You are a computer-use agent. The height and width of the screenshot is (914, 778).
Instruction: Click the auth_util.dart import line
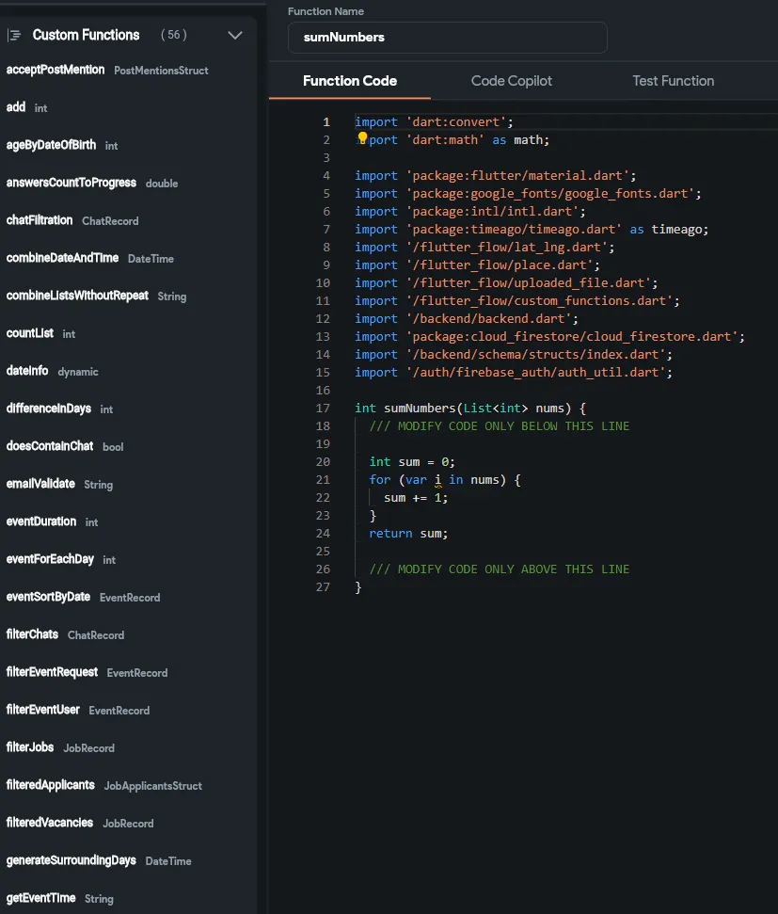514,372
